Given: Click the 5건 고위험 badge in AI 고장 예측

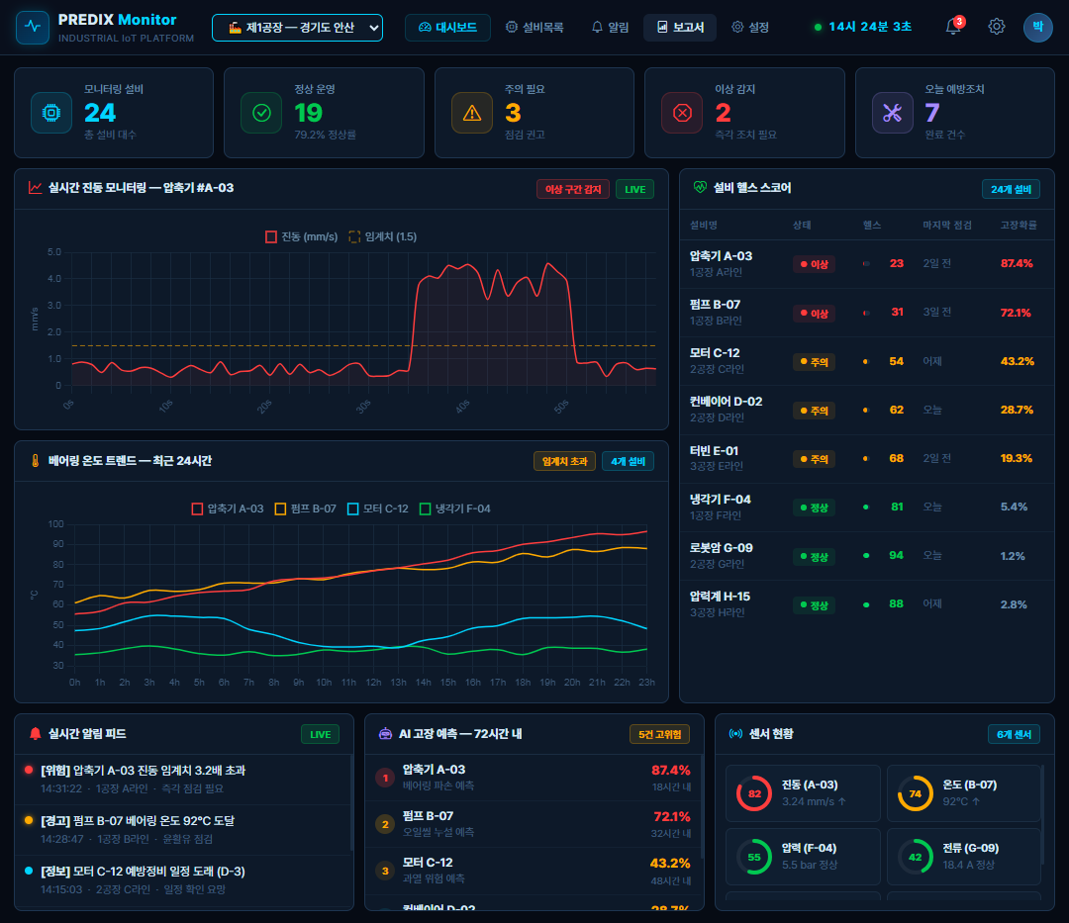Looking at the screenshot, I should [x=659, y=734].
